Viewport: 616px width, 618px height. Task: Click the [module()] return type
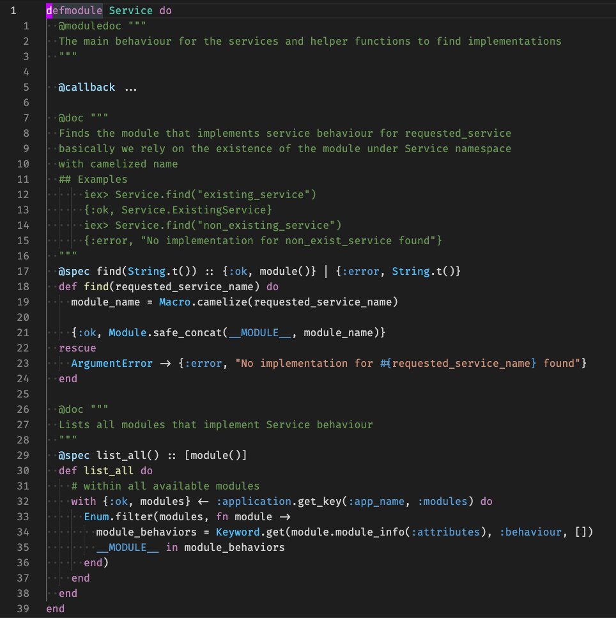point(215,456)
